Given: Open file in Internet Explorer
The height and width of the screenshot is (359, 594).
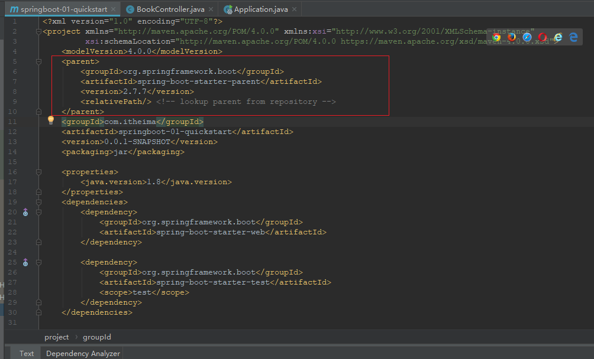Looking at the screenshot, I should click(x=558, y=37).
